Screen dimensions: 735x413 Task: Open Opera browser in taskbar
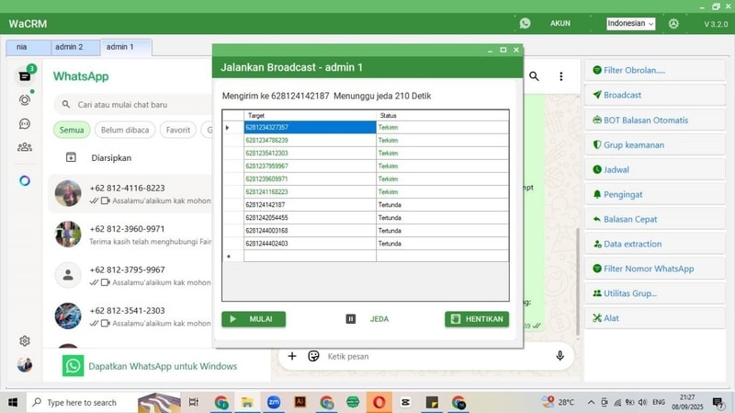click(x=379, y=402)
